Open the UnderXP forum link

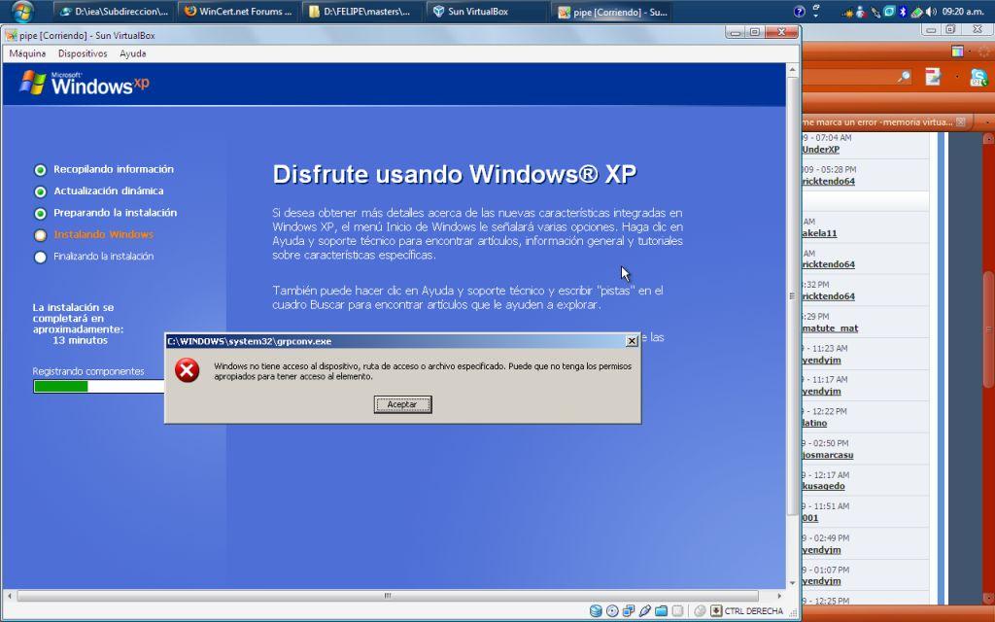coord(820,150)
